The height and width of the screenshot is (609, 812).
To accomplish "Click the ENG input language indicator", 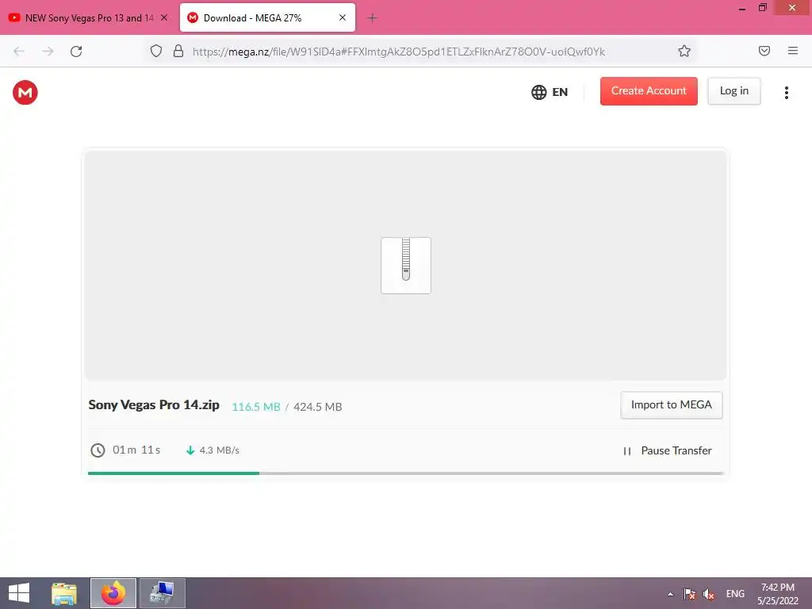I will point(735,594).
